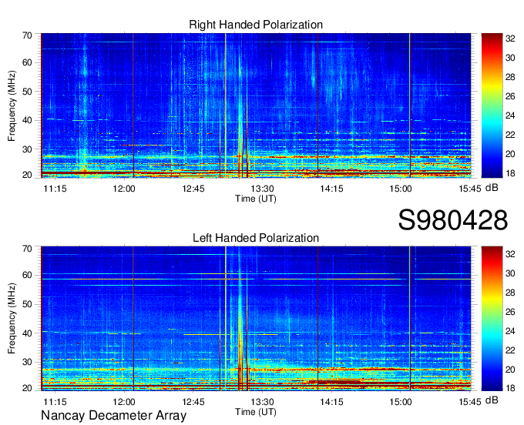Click the dB unit label beside Right Handed colorbar

(x=492, y=188)
